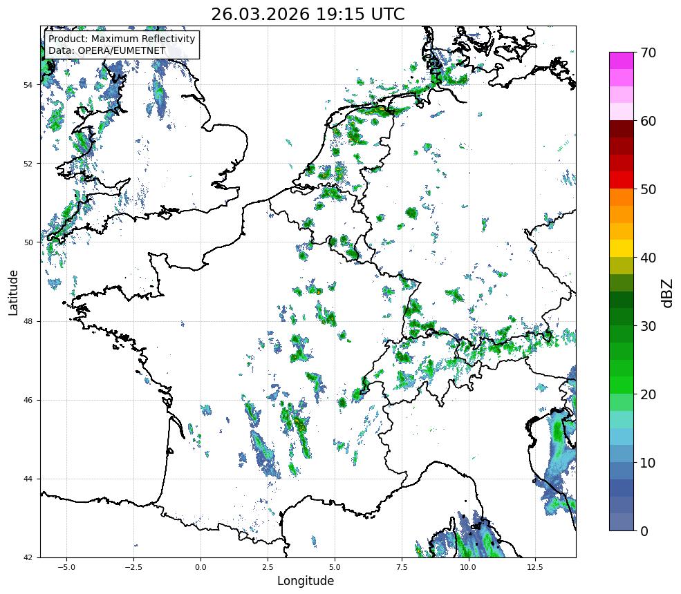681x594 pixels.
Task: Click the longitude tick label 7.5
Action: point(402,567)
